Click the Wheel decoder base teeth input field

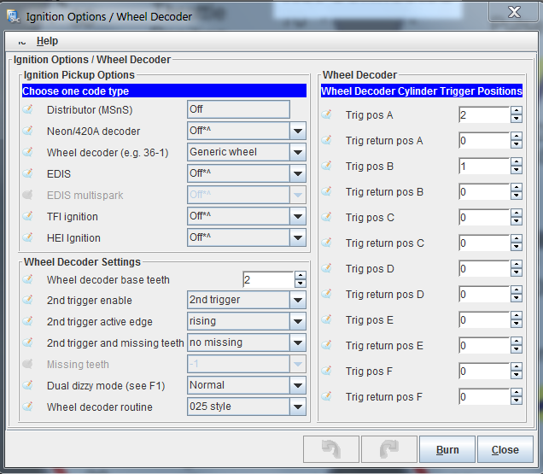269,279
